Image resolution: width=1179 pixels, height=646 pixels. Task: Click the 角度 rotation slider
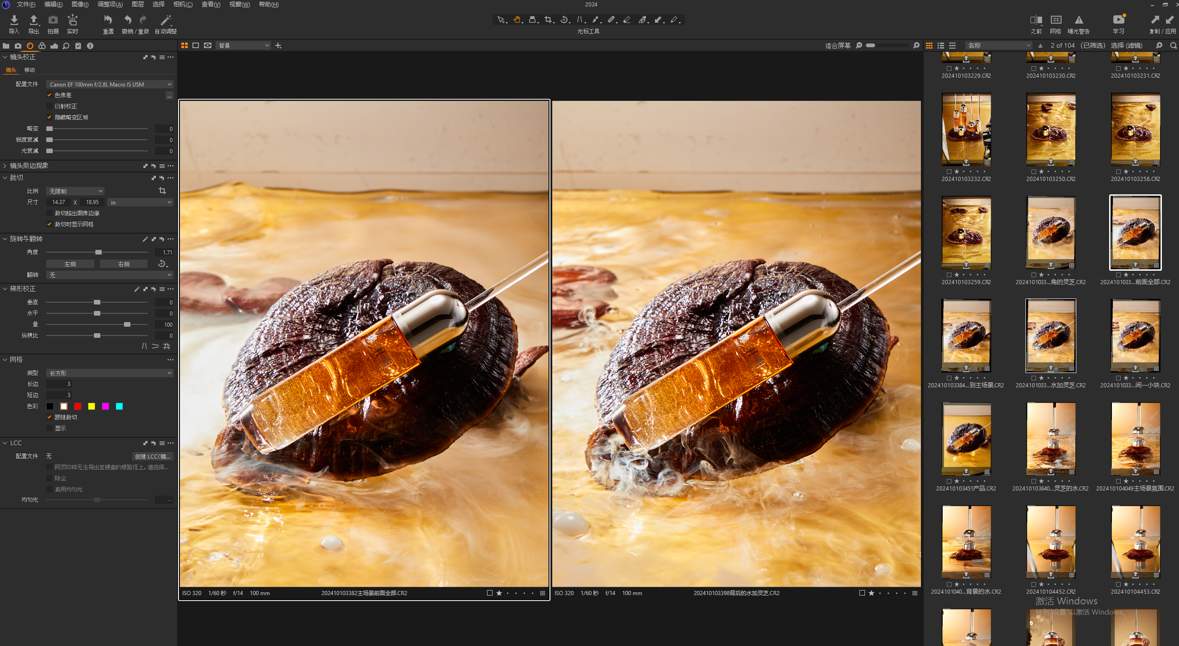(97, 252)
